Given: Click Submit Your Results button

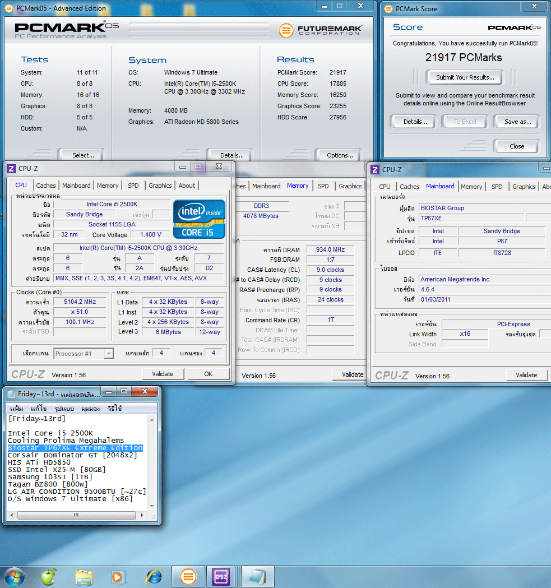Looking at the screenshot, I should coord(465,77).
